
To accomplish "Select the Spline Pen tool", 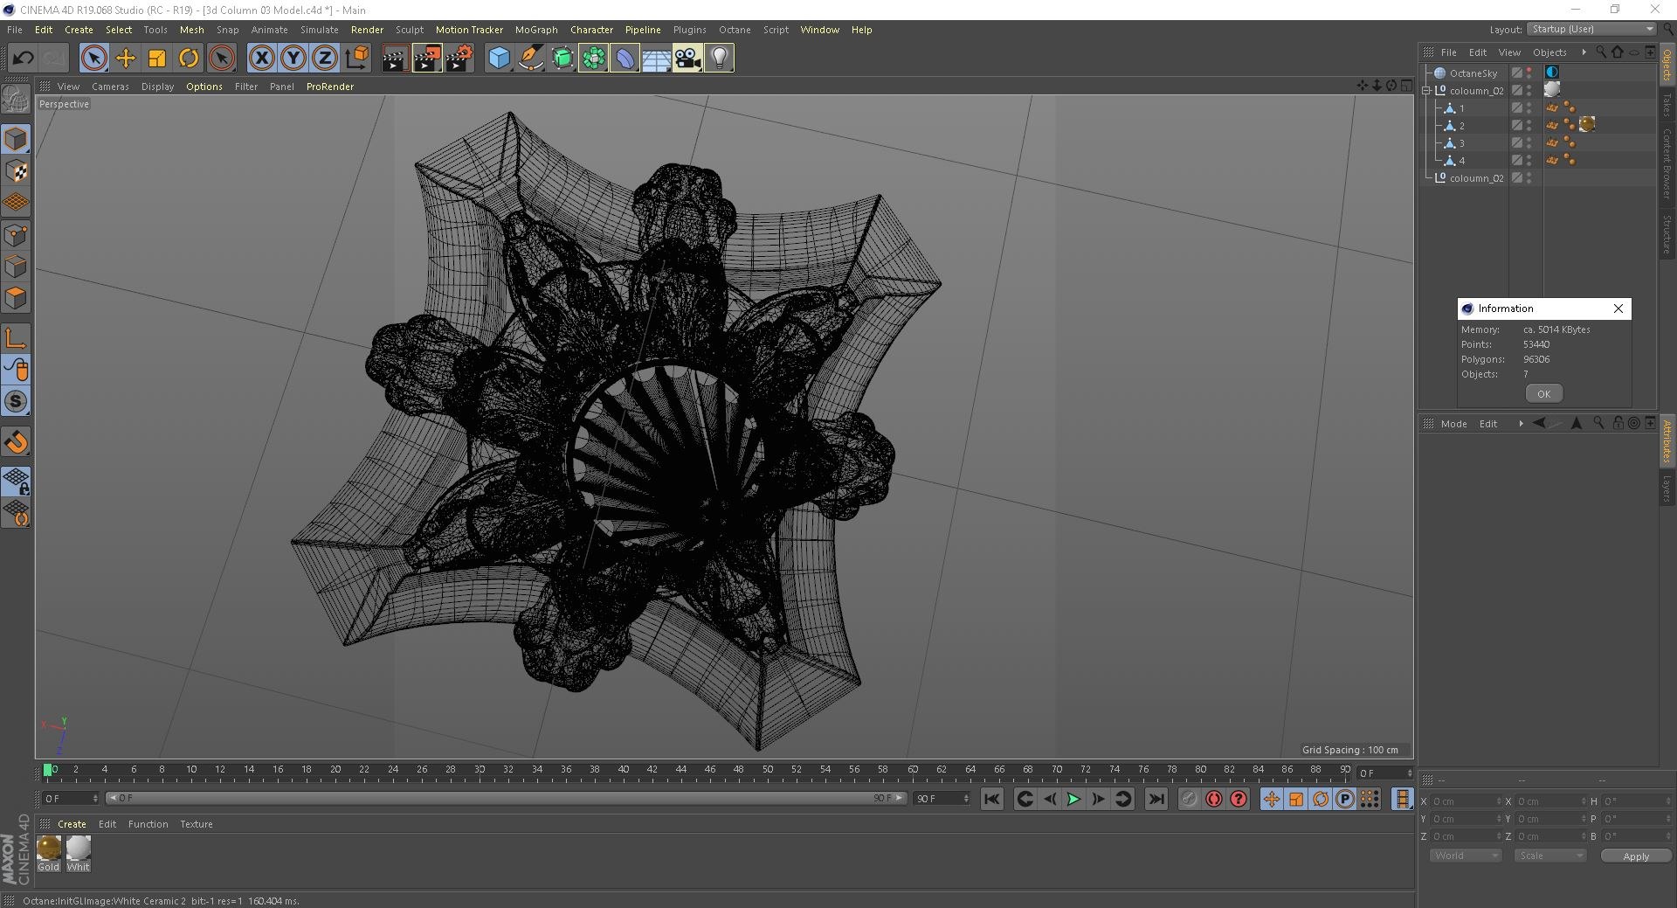I will coord(530,59).
